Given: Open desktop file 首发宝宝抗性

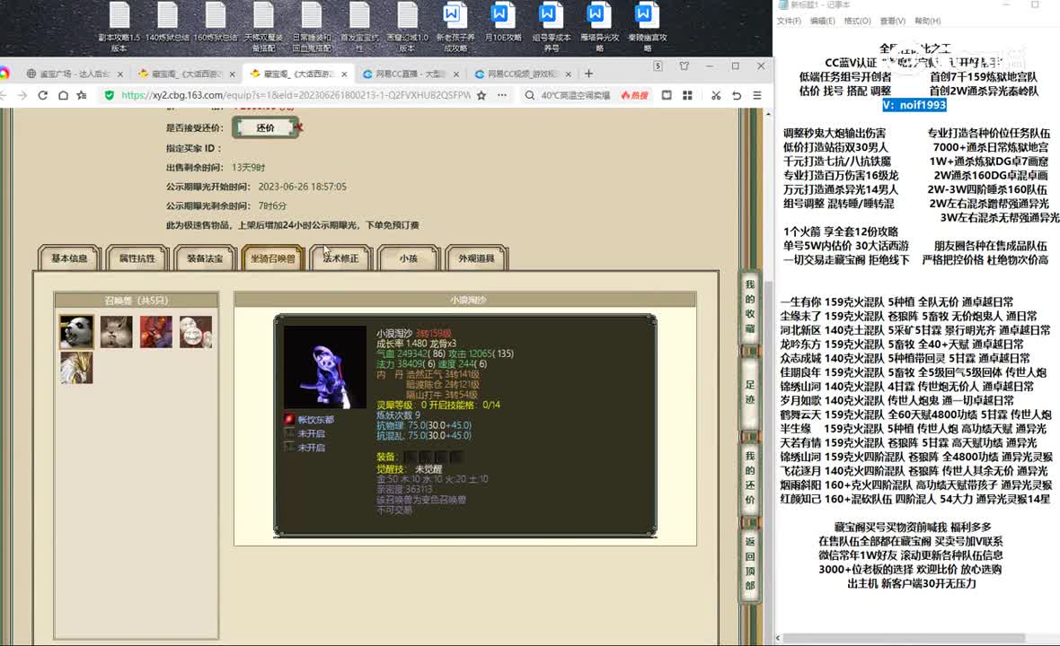Looking at the screenshot, I should pyautogui.click(x=359, y=27).
